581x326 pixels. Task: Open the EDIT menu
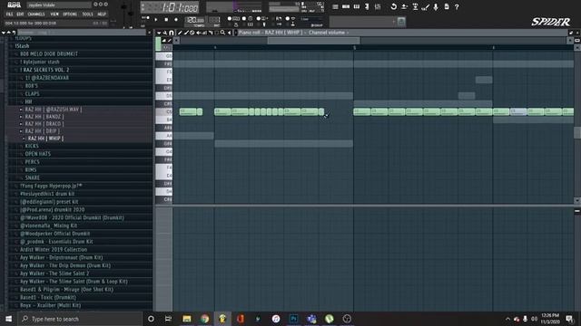point(20,14)
